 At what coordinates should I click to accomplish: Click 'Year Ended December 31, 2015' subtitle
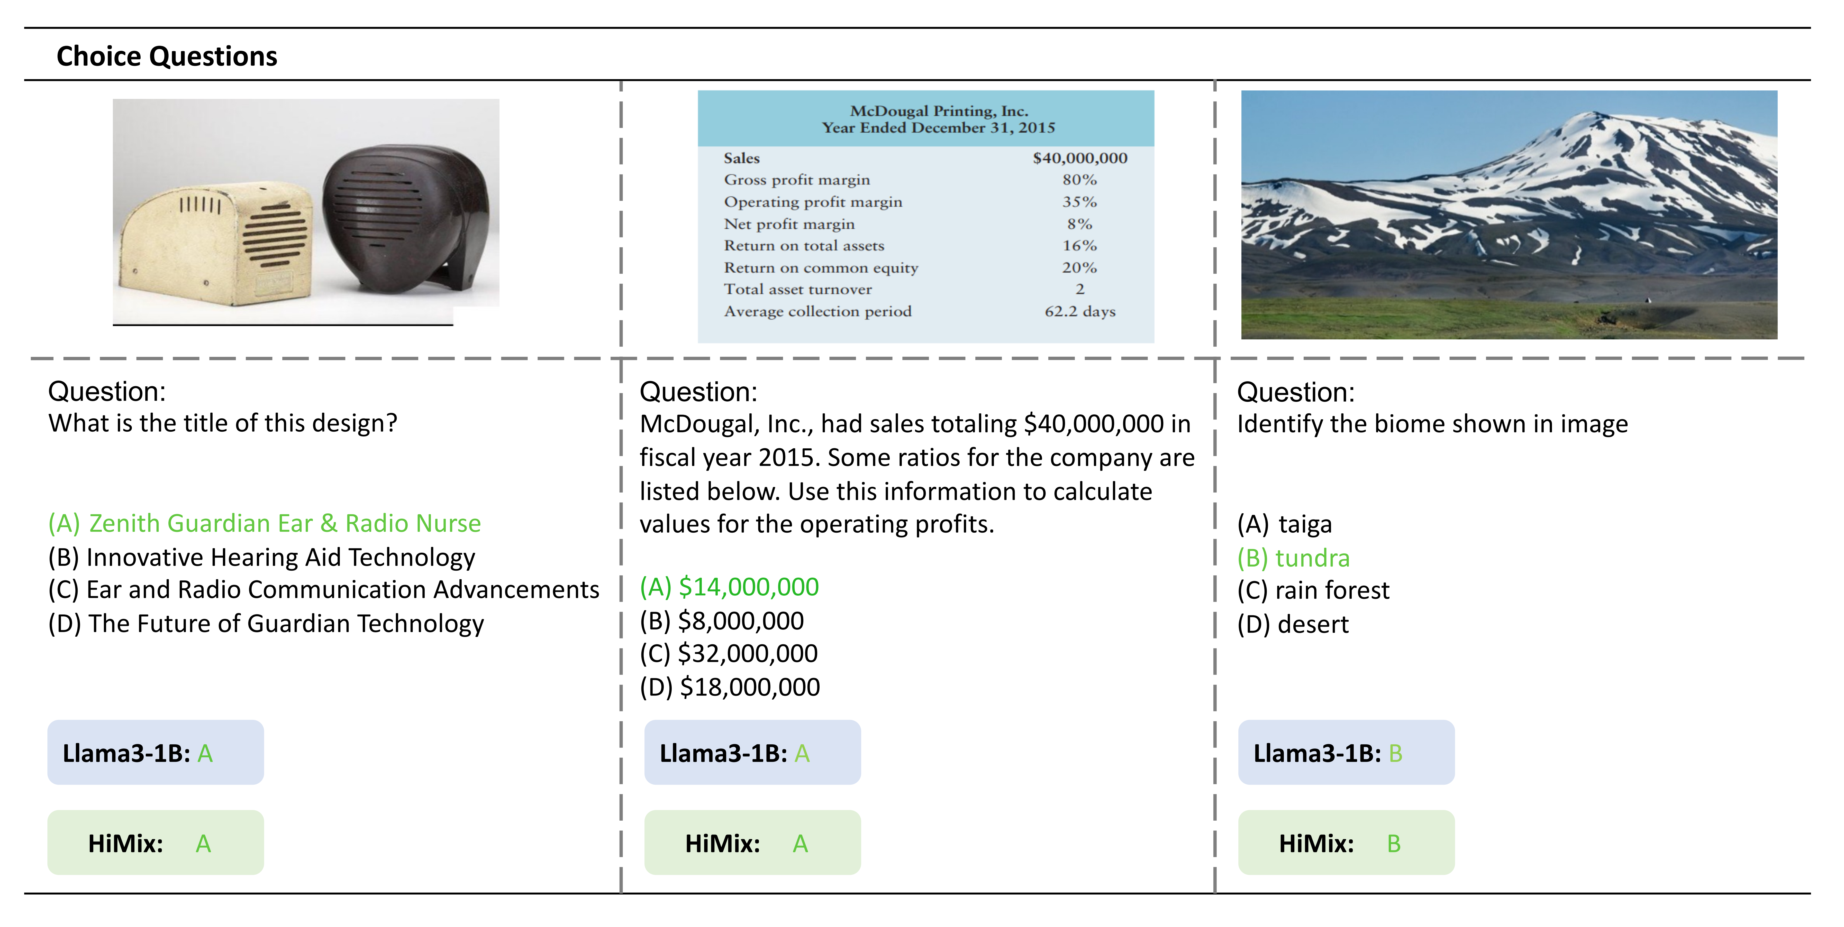(x=939, y=128)
